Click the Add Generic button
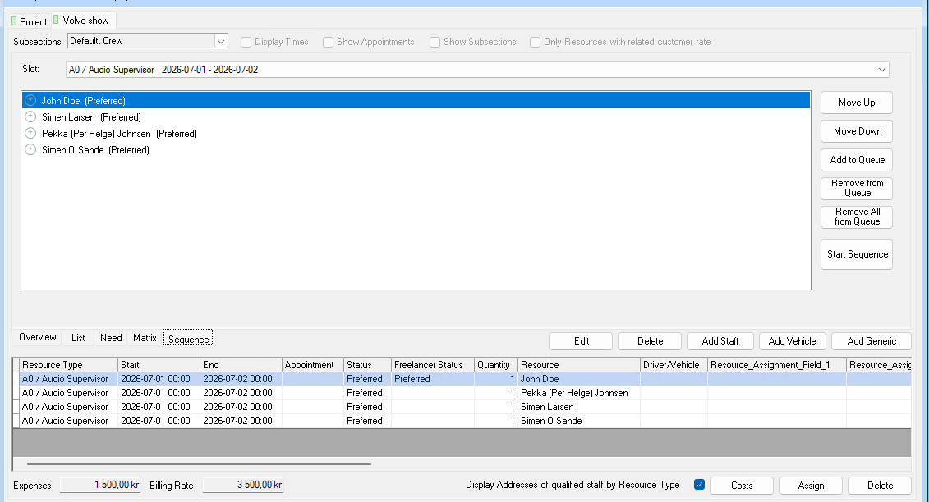The image size is (929, 502). [871, 341]
